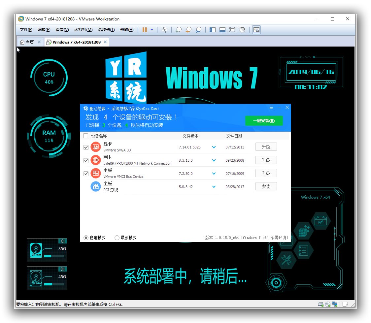Click 安装 for PCI 总线
Screen dimensions: 371x323
pyautogui.click(x=266, y=186)
